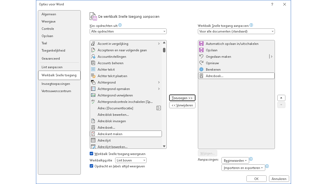This screenshot has height=184, width=327.
Task: Select the Achter tekst plaatsen icon
Action: [x=93, y=76]
